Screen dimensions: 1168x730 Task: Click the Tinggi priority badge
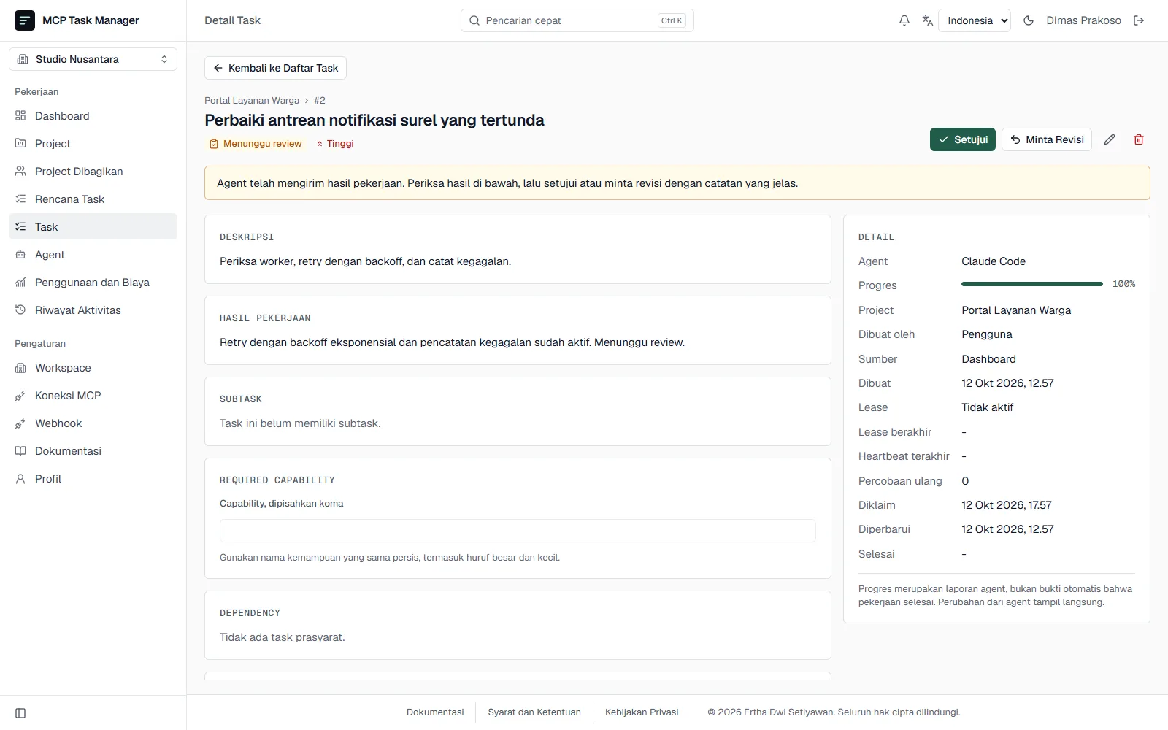point(335,144)
